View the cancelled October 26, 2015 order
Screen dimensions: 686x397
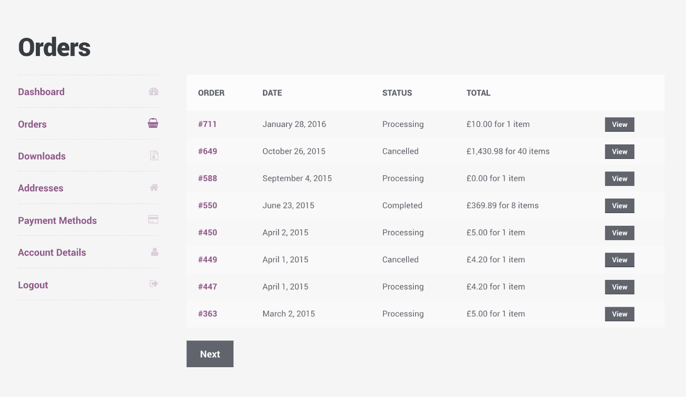[620, 151]
